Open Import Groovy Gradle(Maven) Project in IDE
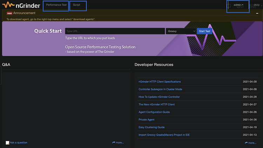 point(164,135)
